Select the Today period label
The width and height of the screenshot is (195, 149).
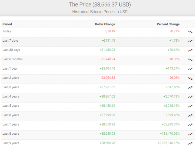pyautogui.click(x=7, y=31)
